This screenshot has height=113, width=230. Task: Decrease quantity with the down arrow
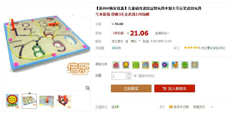pos(129,78)
